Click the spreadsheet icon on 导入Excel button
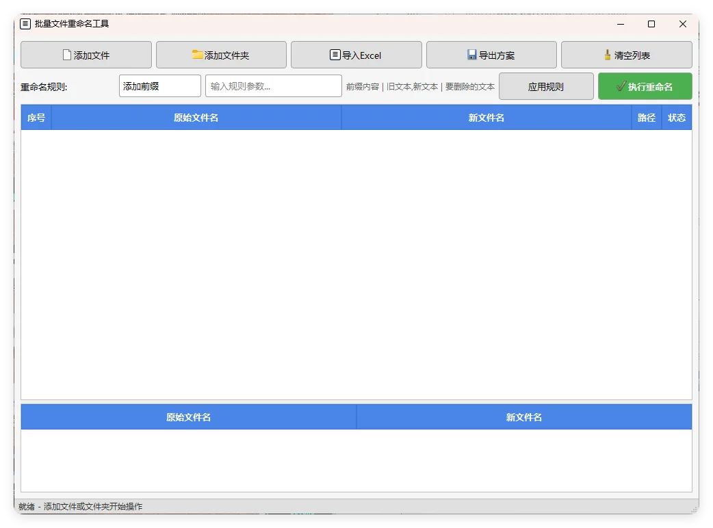 (x=334, y=55)
